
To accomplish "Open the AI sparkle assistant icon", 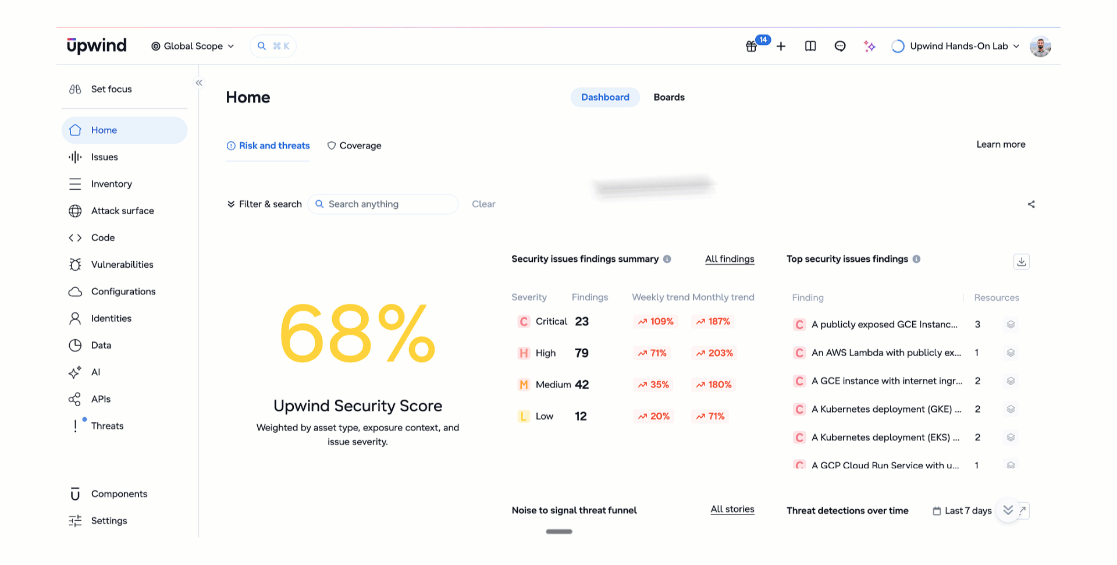I will click(x=870, y=46).
